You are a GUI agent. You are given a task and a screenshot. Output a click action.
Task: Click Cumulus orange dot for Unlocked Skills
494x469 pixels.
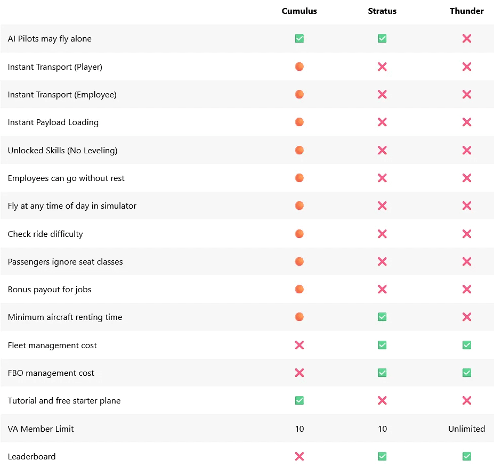[x=299, y=150]
